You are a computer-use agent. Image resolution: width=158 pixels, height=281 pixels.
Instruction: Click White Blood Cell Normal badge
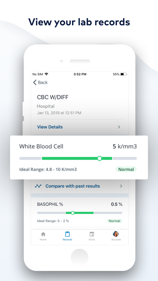[x=126, y=169]
